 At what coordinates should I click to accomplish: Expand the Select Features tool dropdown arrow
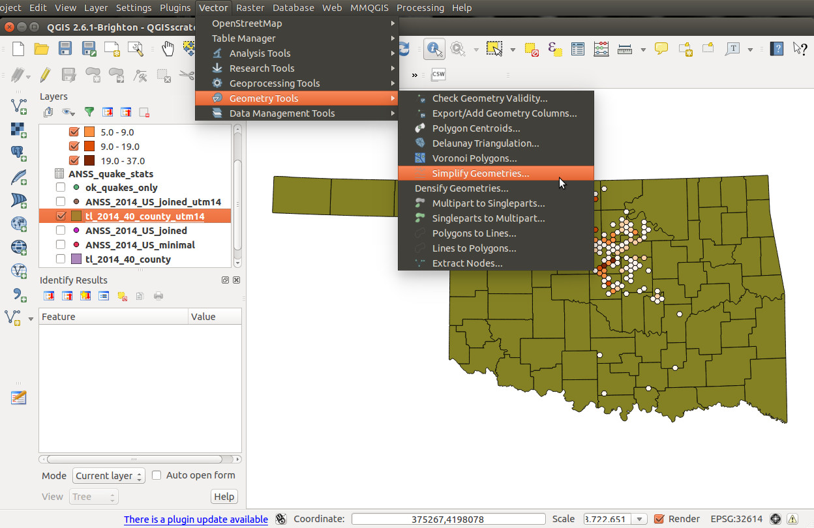[x=513, y=50]
